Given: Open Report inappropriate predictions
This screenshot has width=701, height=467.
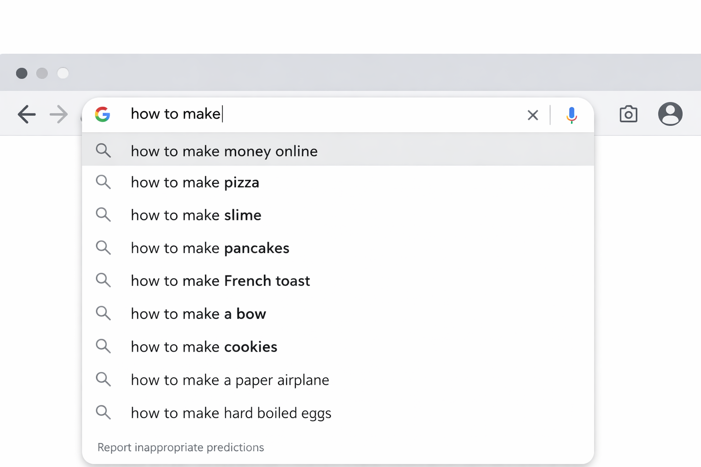Looking at the screenshot, I should point(180,447).
